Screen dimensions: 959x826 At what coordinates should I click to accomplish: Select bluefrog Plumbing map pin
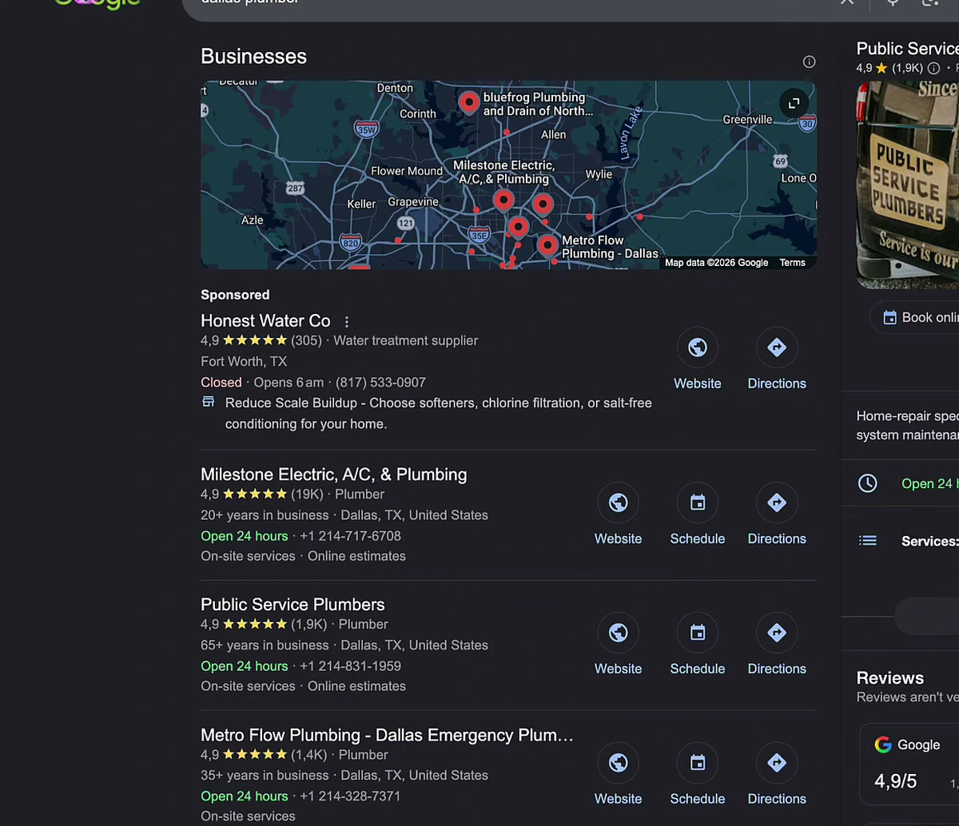pos(469,101)
